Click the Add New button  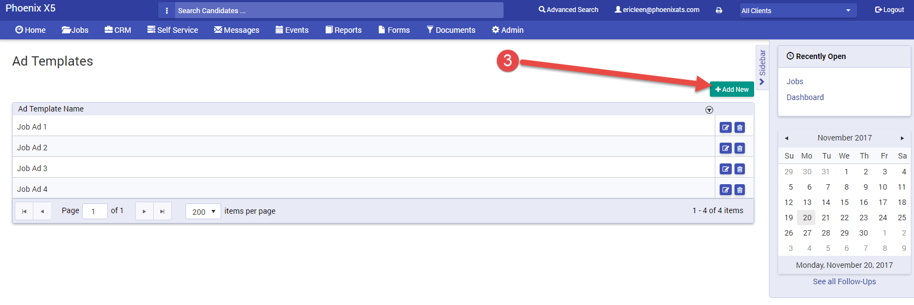732,89
